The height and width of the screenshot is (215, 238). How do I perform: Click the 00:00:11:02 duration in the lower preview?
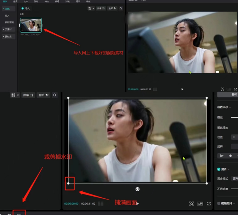[x=88, y=204]
